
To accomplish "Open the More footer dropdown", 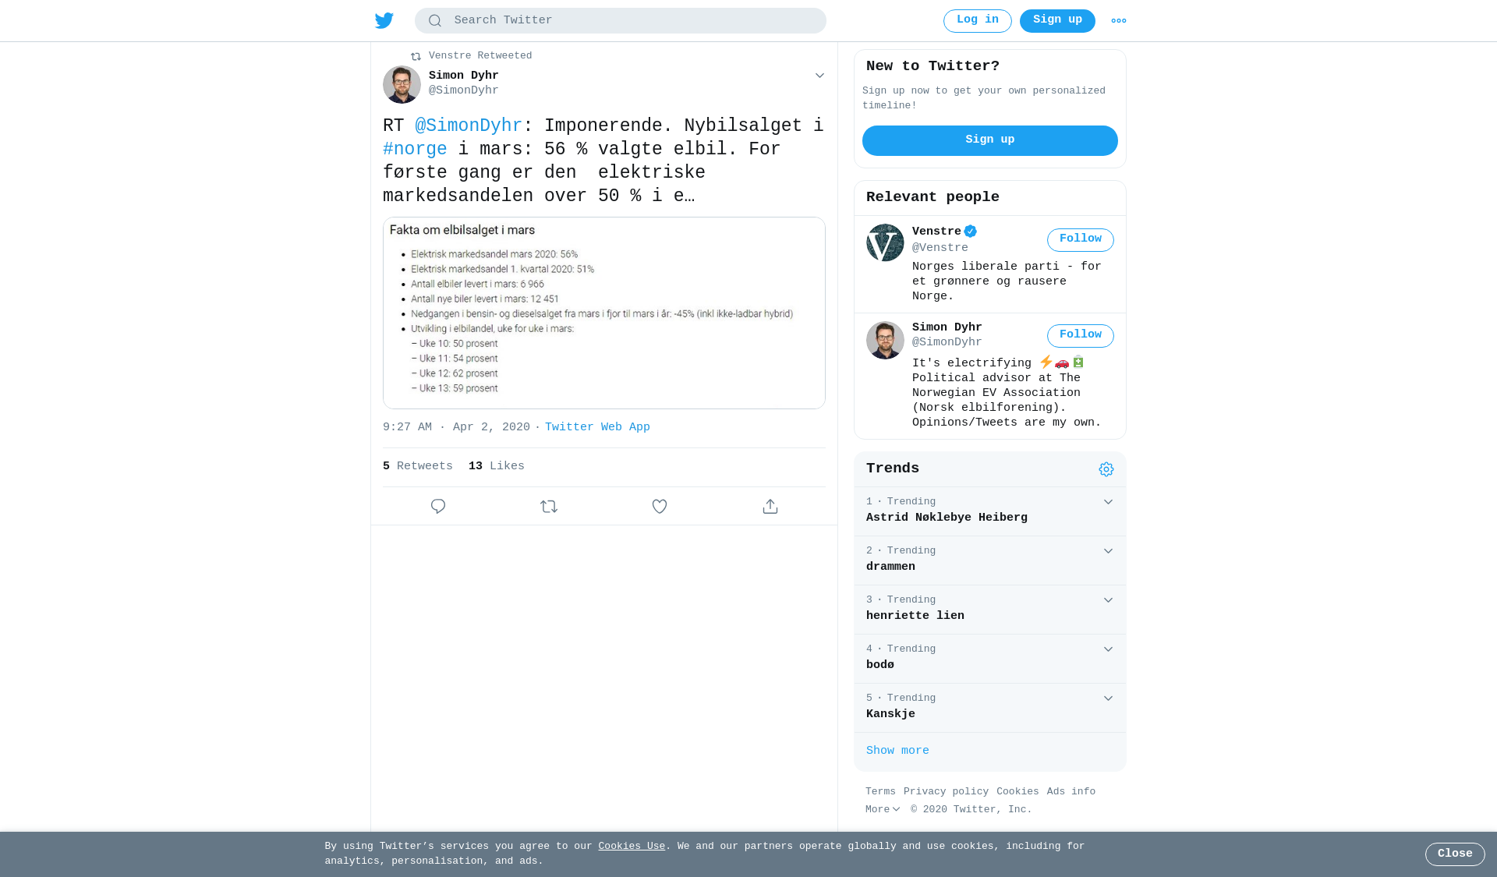I will point(883,810).
